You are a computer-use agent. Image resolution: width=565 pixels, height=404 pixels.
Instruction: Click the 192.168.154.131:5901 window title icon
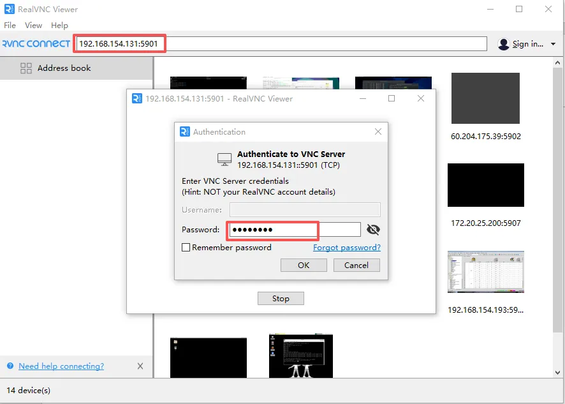pos(137,98)
